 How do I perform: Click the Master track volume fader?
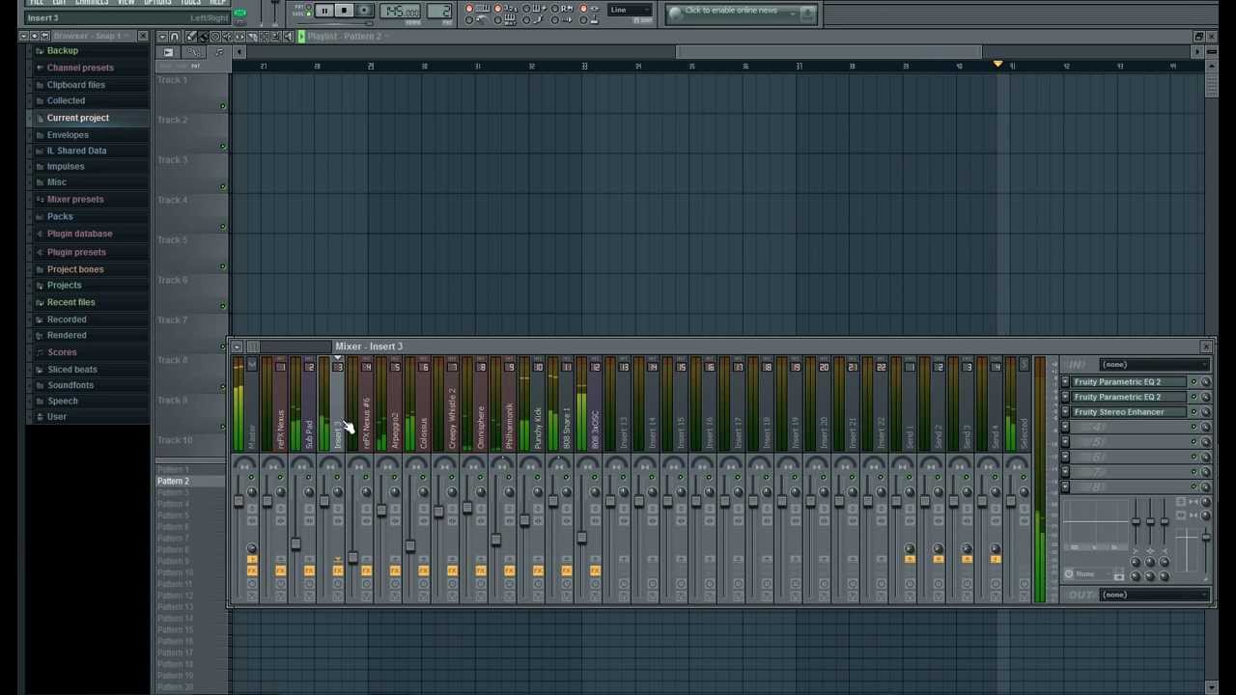coord(239,501)
